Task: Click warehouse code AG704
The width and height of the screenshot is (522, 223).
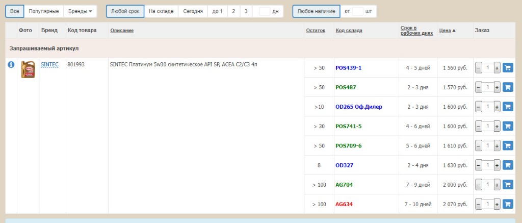Action: [344, 185]
